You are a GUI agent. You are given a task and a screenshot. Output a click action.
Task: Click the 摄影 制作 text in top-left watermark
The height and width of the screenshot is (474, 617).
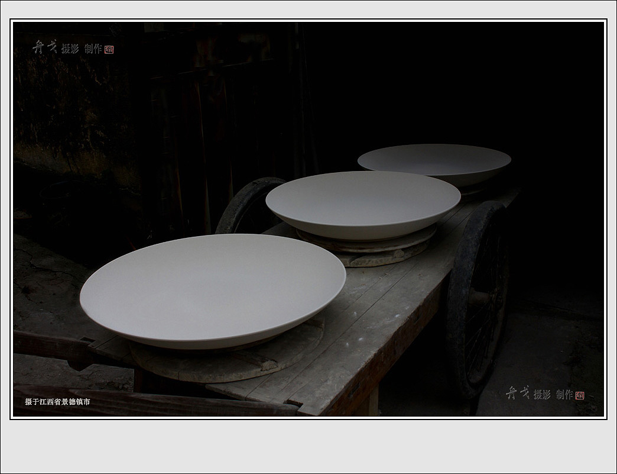(82, 49)
